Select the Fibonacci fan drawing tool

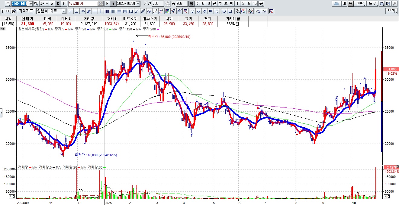click(89, 11)
